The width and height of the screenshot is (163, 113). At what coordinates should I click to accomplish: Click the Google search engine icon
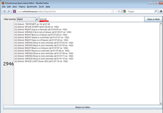(124, 11)
